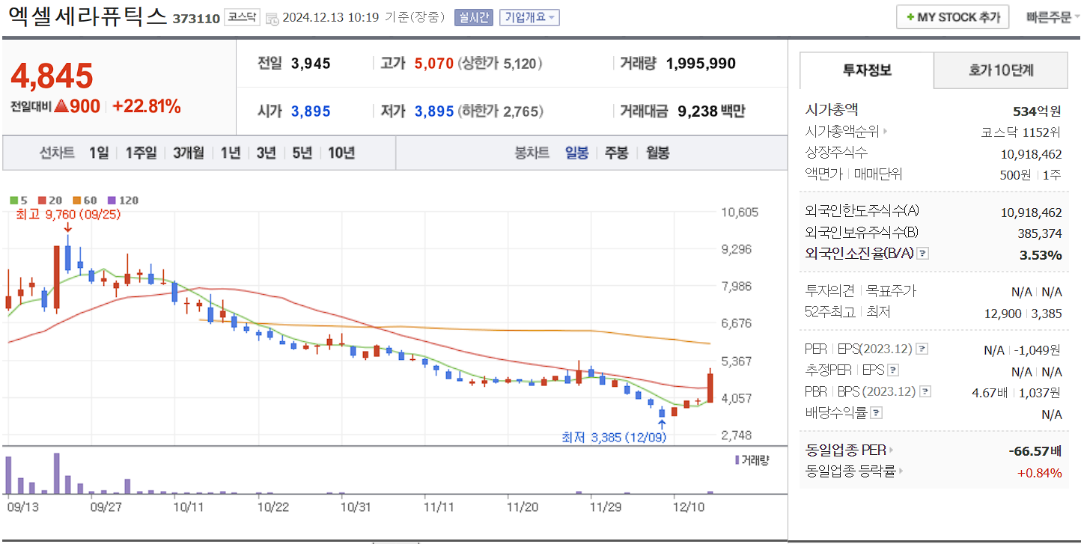The image size is (1081, 544).
Task: Click the 고가 value 5,070
Action: [x=434, y=64]
